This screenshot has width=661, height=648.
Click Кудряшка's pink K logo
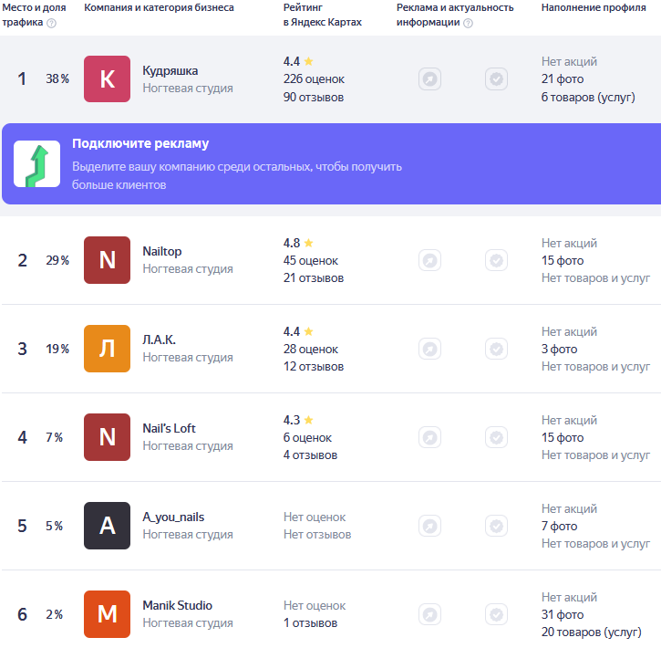click(107, 78)
